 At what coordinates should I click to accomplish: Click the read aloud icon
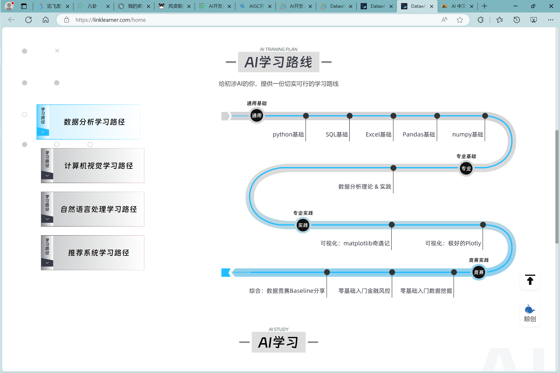point(444,20)
